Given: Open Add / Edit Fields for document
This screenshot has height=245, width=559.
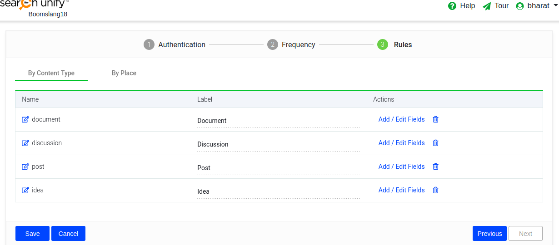Looking at the screenshot, I should click(x=401, y=119).
